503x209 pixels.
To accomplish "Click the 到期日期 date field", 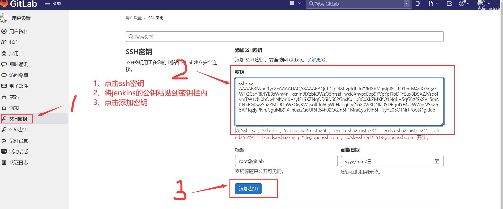I will click(x=392, y=161).
